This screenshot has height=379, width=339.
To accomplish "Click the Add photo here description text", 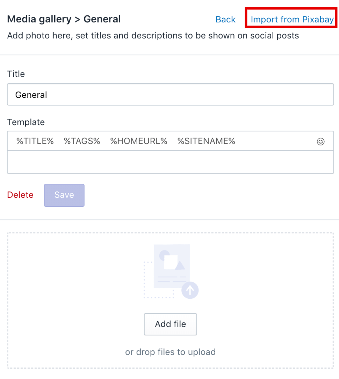I will click(x=153, y=36).
